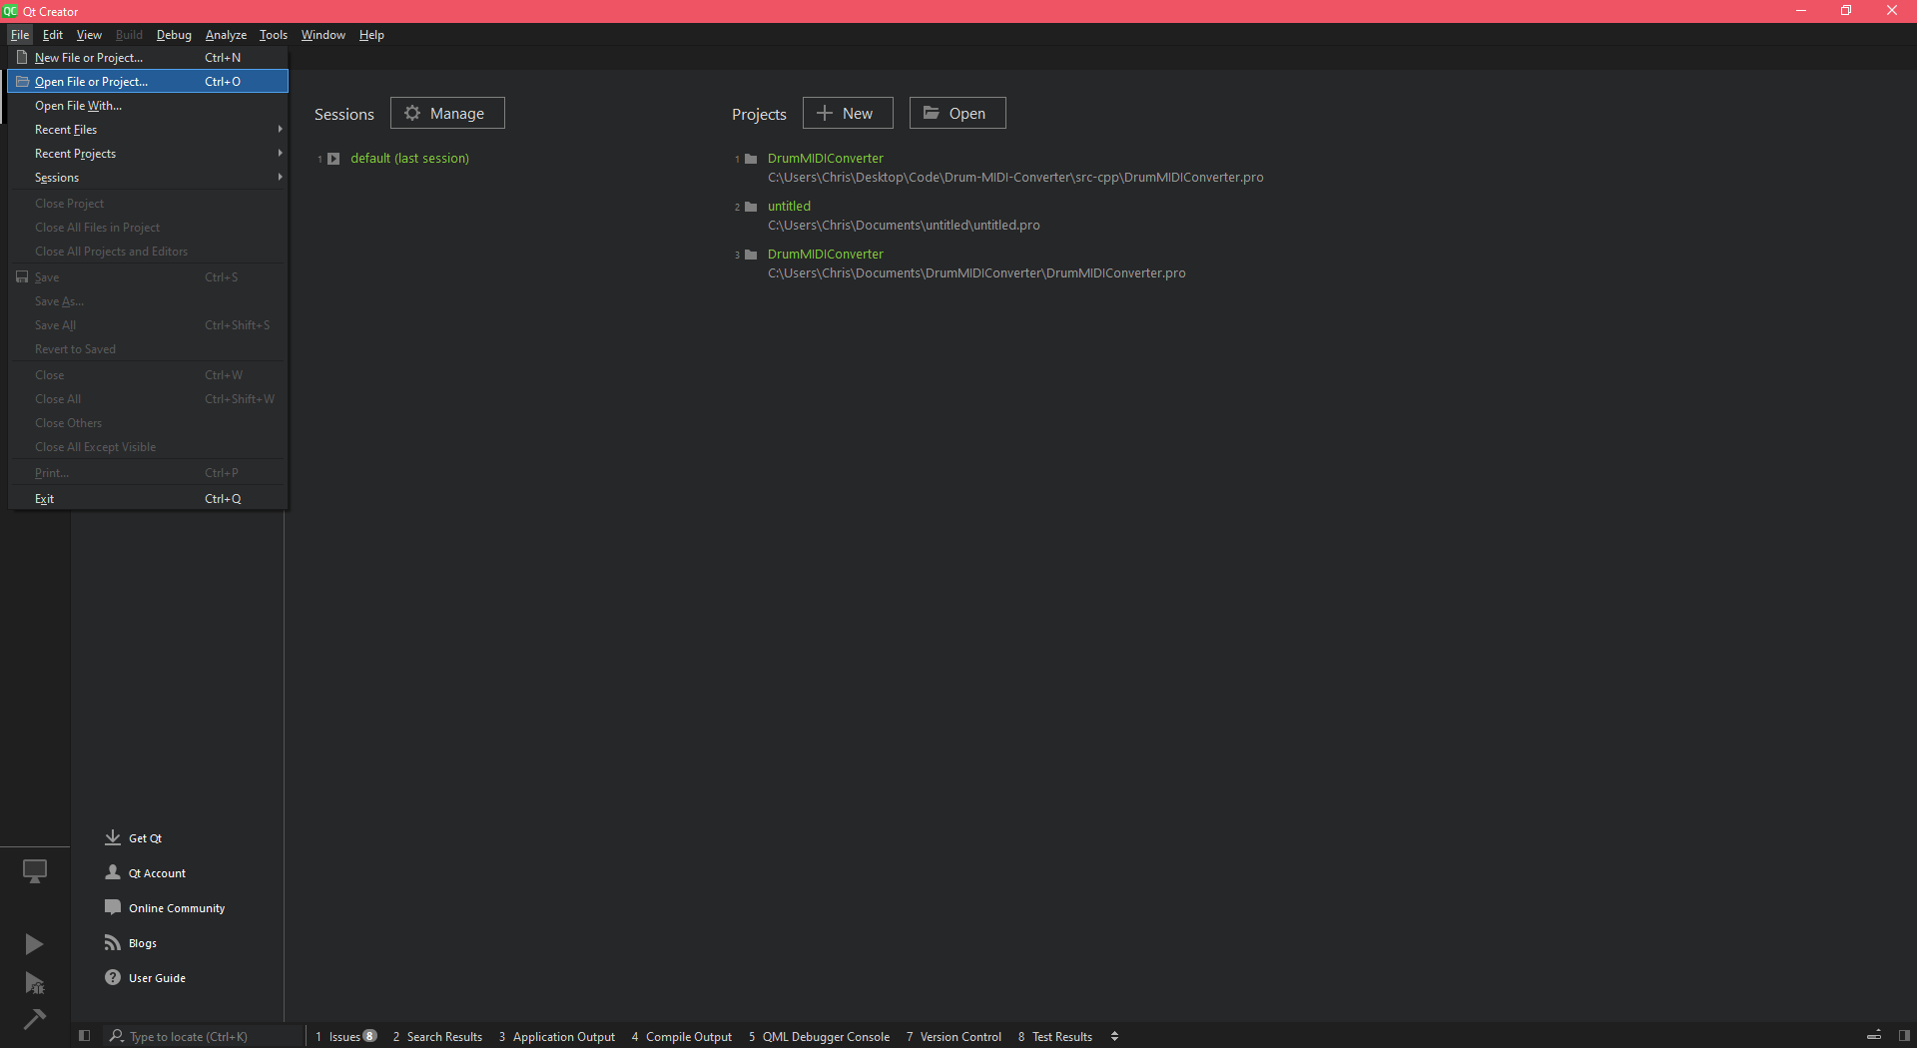Click folder icon beside third DrumMIDIConverter project

pyautogui.click(x=751, y=255)
